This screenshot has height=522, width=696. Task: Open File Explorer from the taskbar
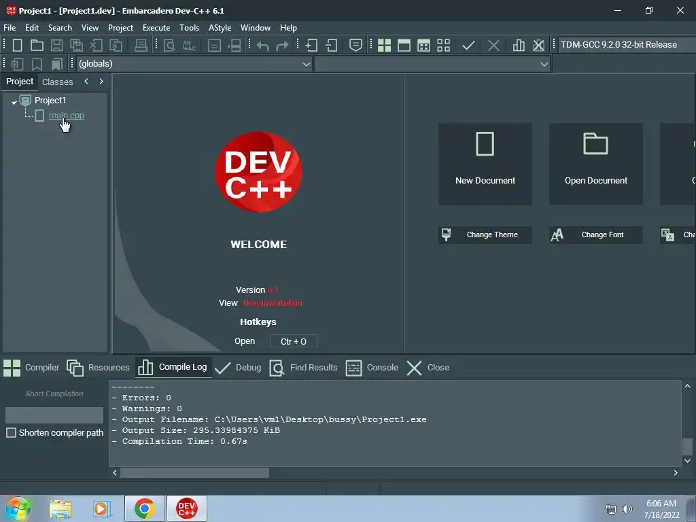[60, 509]
